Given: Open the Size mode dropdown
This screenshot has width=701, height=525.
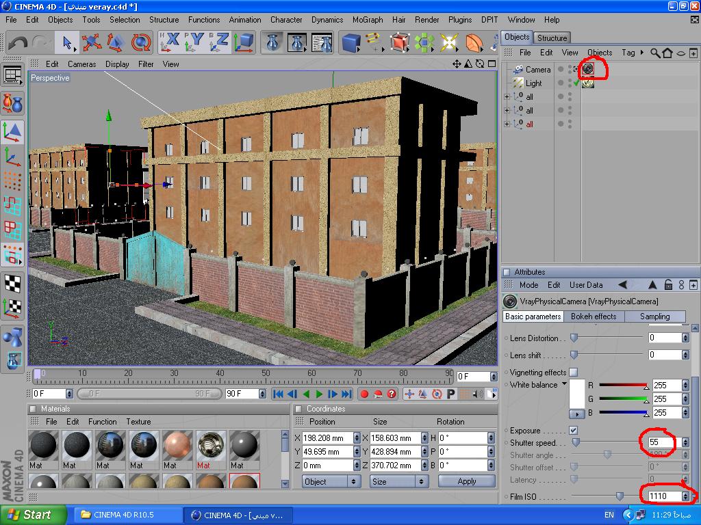Looking at the screenshot, I should pyautogui.click(x=398, y=481).
